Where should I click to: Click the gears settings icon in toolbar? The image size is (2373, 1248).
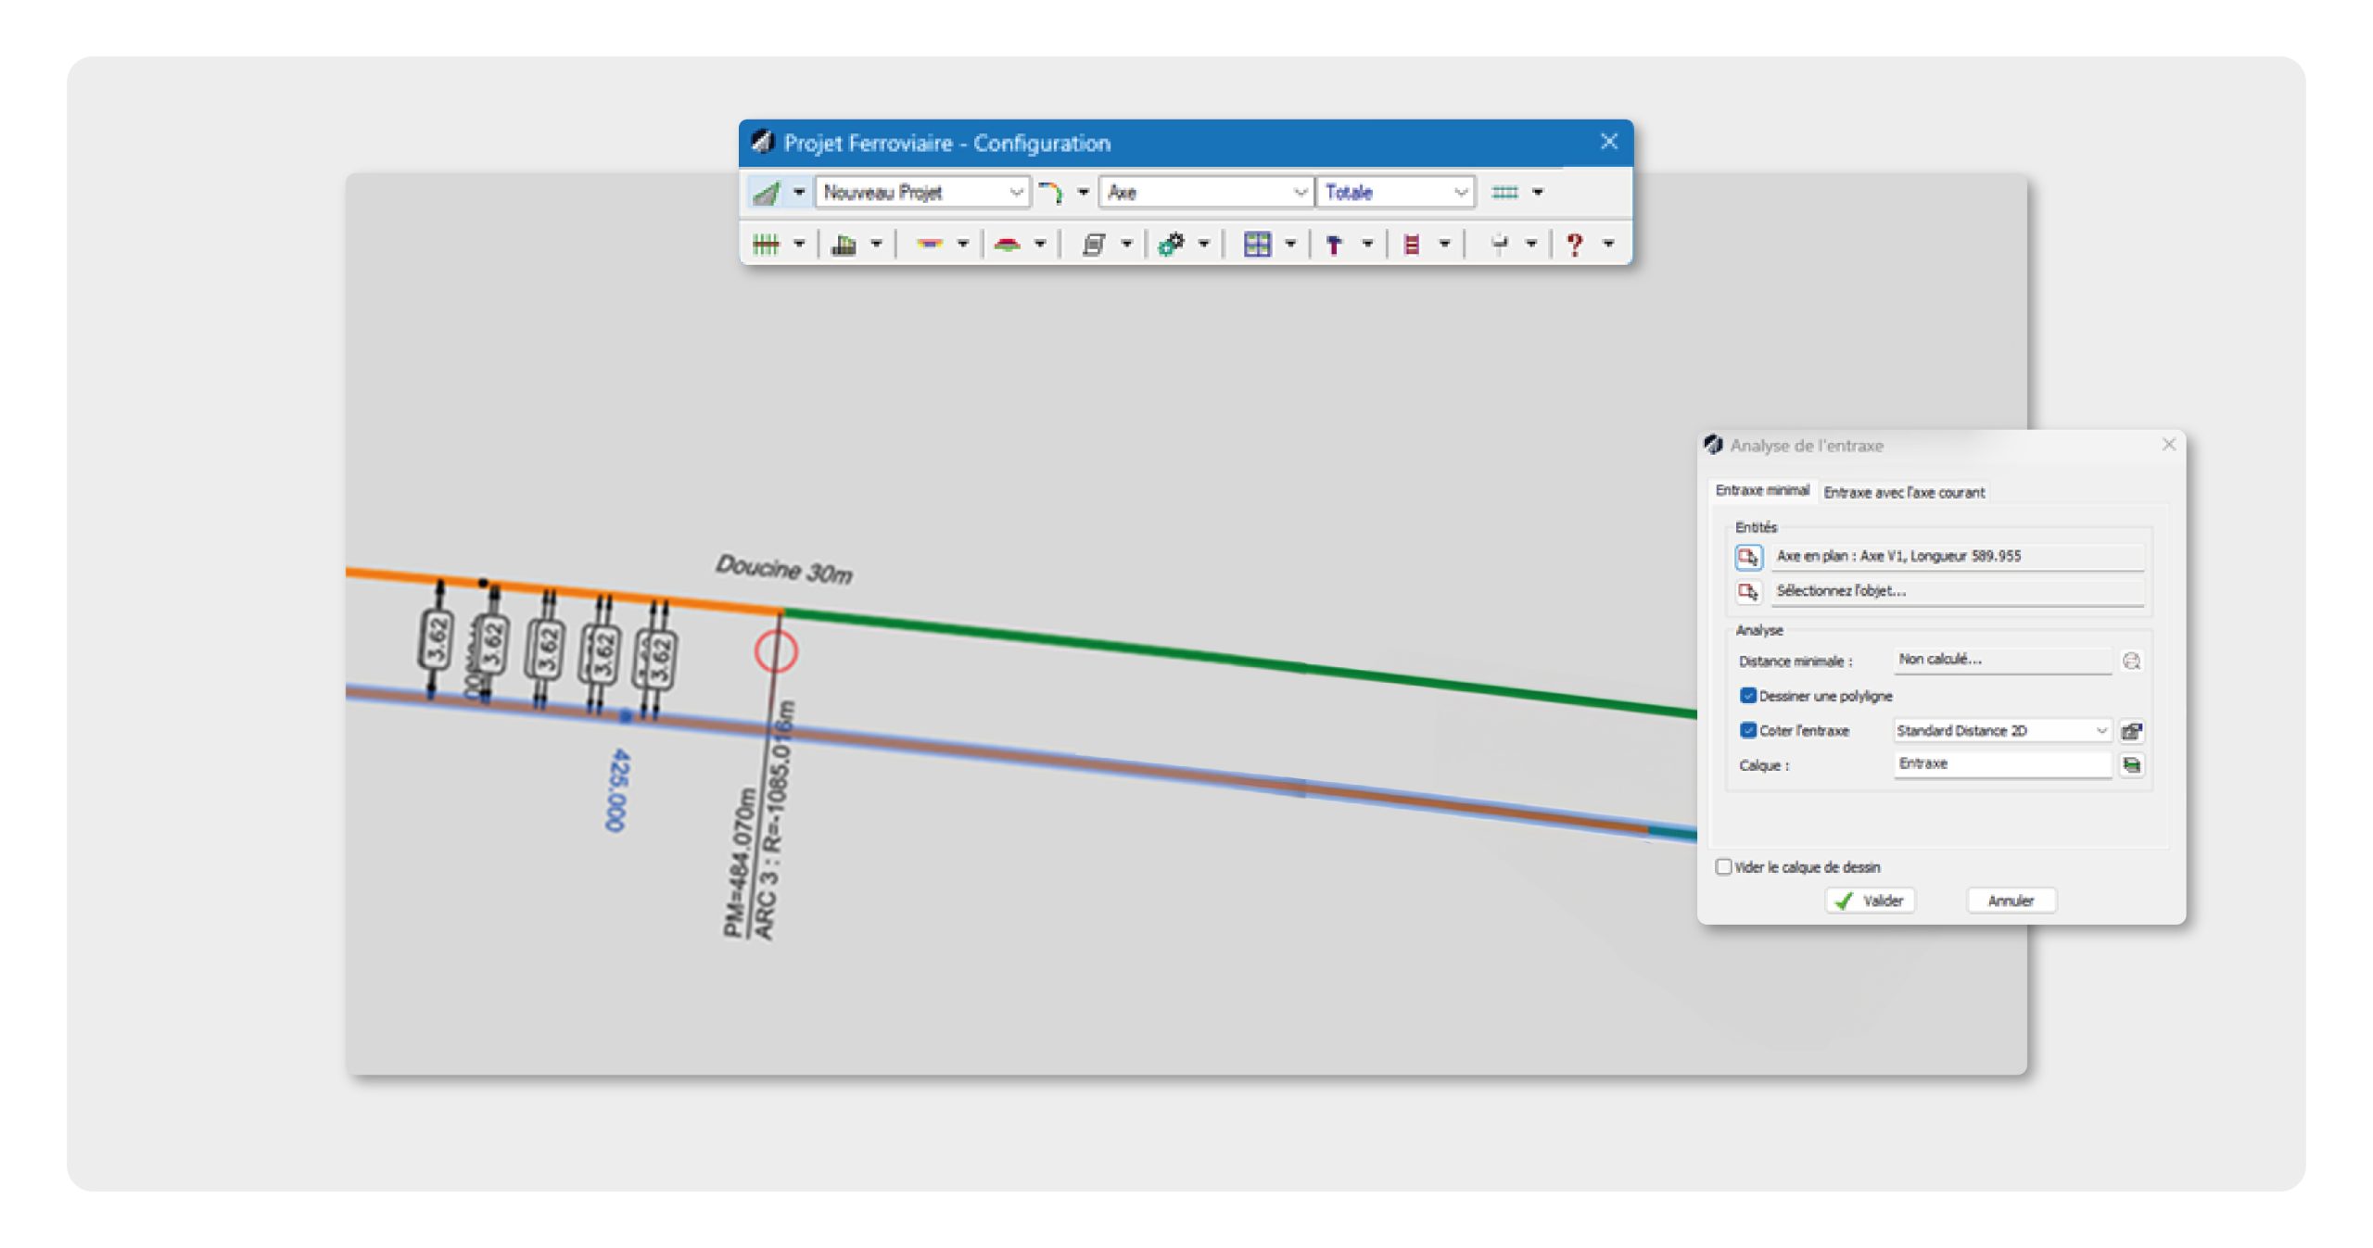click(x=1171, y=245)
